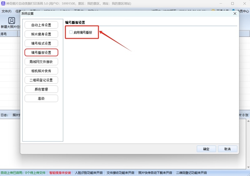This screenshot has width=250, height=176.
Task: Close the 系统设置 dialog
Action: click(235, 13)
